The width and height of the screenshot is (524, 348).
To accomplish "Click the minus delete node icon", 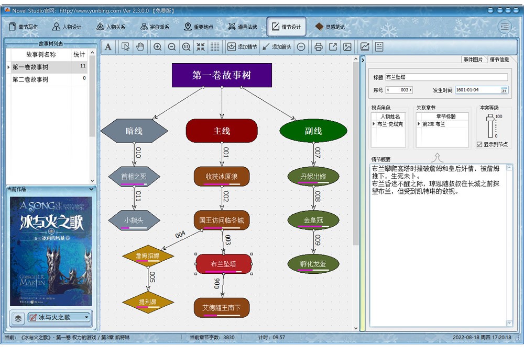I will point(301,47).
